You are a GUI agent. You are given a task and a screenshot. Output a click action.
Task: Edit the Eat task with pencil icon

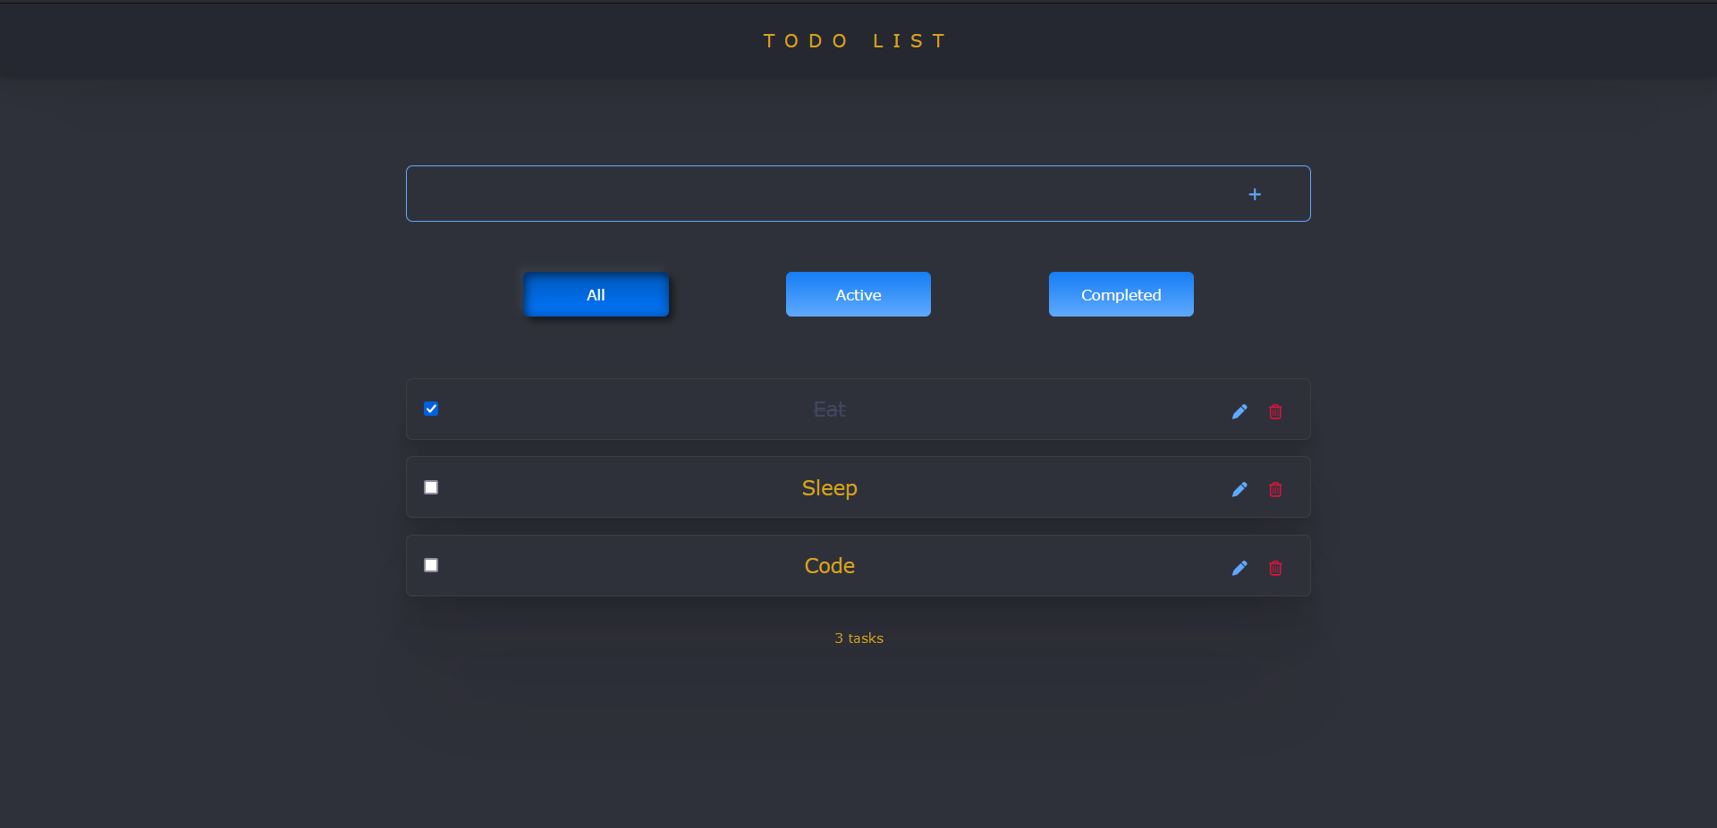1239,411
